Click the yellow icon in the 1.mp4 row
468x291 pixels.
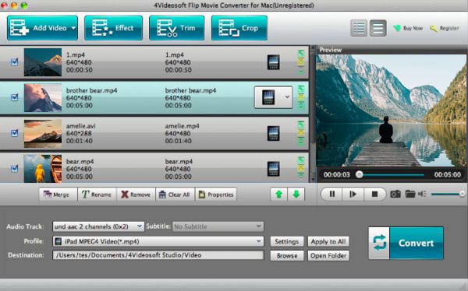pos(301,61)
